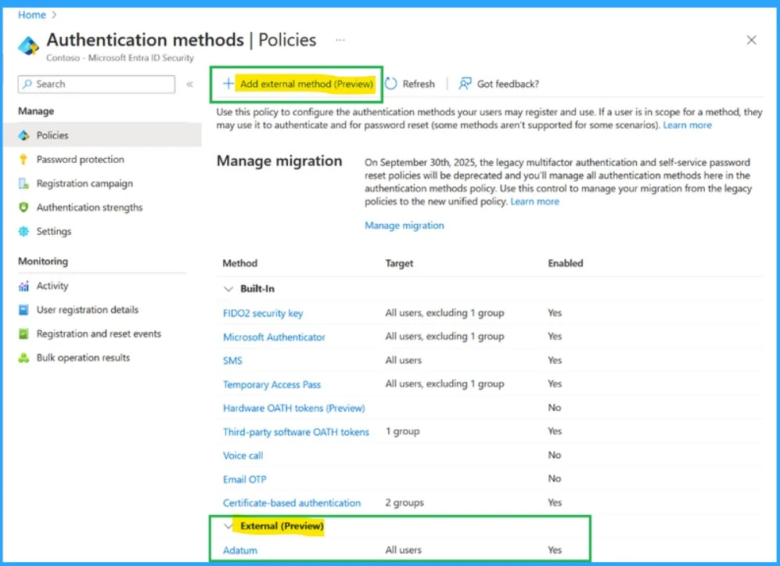Collapse the Built-In methods group
Viewport: 780px width, 566px height.
(228, 289)
